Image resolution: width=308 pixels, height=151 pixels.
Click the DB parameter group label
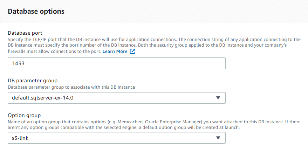[x=33, y=81]
